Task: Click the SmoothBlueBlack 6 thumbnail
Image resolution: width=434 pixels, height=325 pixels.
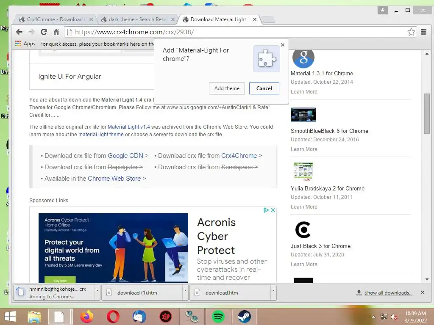Action: coord(303,114)
